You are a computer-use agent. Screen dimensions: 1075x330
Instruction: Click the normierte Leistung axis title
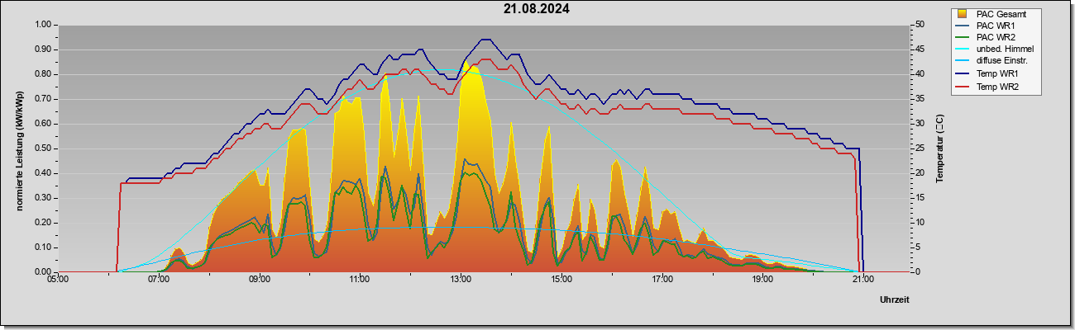(x=18, y=148)
